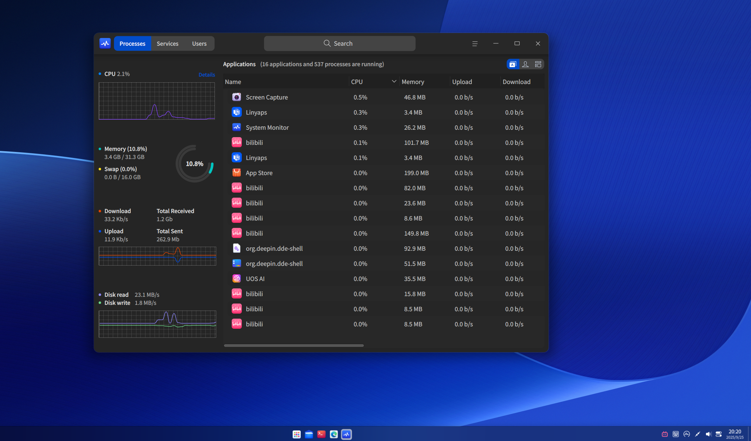Screen dimensions: 751x441
Task: Open launcher grid icon in the taskbar
Action: 297,434
